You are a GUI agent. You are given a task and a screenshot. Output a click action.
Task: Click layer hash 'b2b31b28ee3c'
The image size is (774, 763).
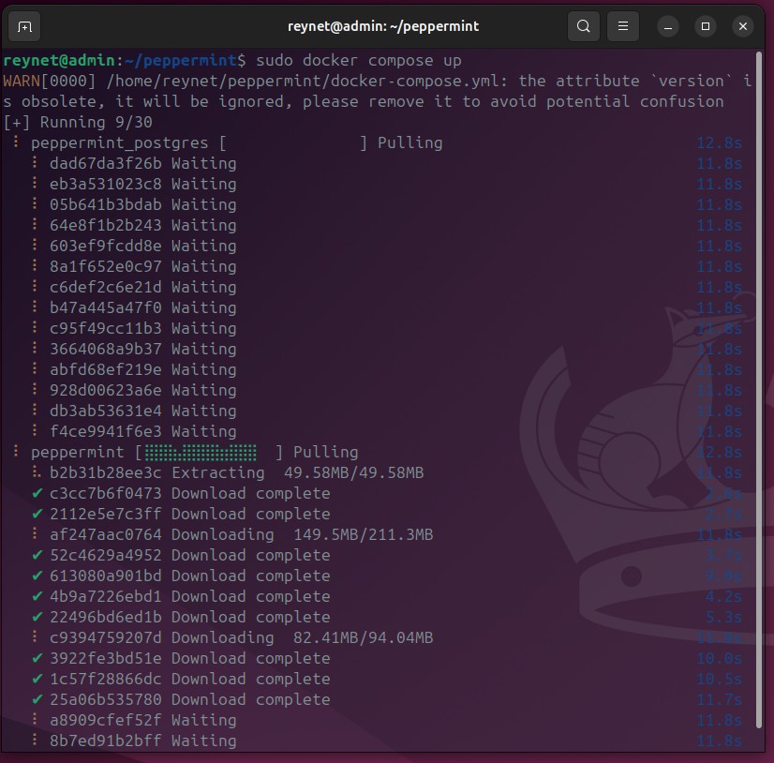point(106,473)
